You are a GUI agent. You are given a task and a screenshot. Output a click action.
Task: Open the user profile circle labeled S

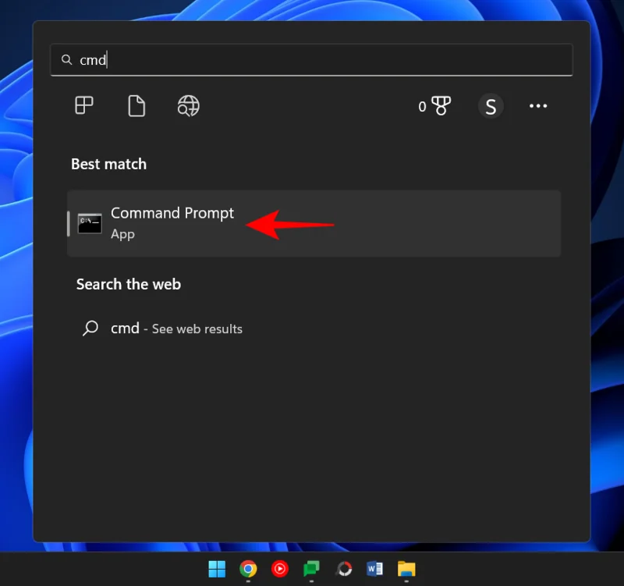tap(491, 106)
